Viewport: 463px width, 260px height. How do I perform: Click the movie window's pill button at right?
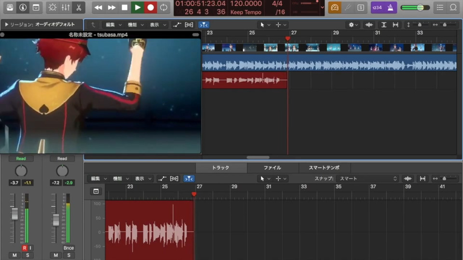click(x=195, y=35)
